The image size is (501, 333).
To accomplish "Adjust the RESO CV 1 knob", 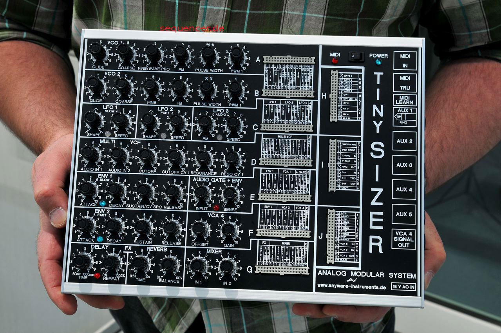I will (232, 159).
